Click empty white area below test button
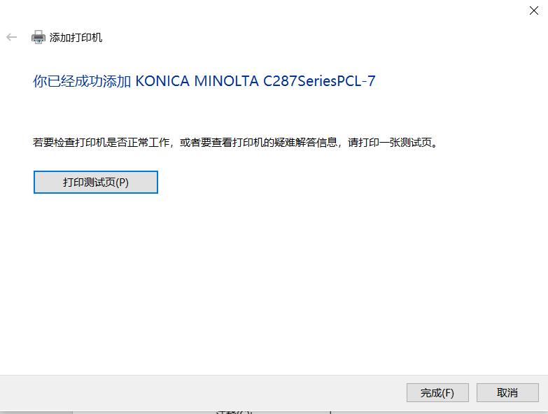The width and height of the screenshot is (548, 414). click(273, 279)
